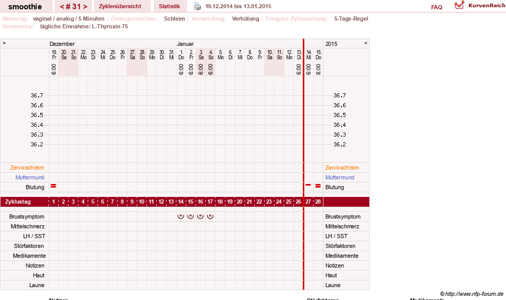Click the date range 19.12.2014 bis 13.01.2015
Screen dimensions: 506x300
pos(238,6)
